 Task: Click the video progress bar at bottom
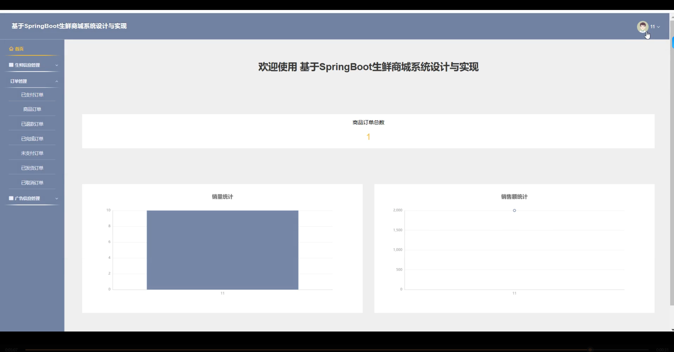click(337, 350)
